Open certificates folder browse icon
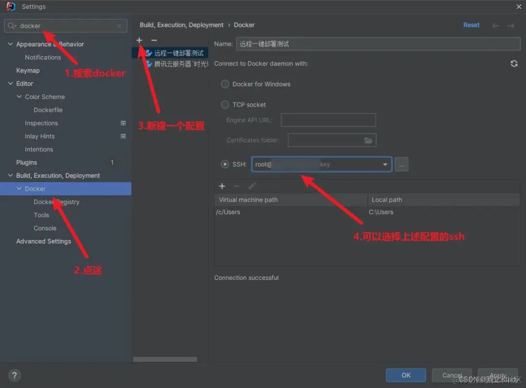The height and width of the screenshot is (388, 526). click(368, 141)
